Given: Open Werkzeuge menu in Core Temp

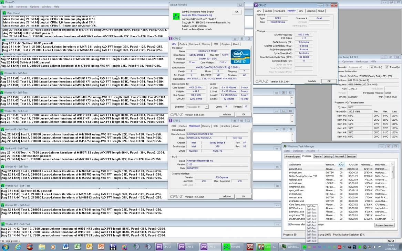Looking at the screenshot, I should point(362,62).
